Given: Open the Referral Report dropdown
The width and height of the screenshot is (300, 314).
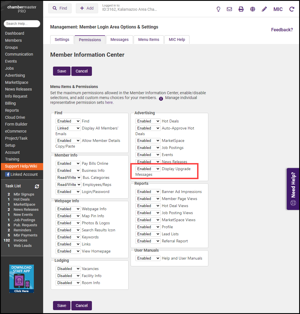Looking at the screenshot, I should (148, 241).
